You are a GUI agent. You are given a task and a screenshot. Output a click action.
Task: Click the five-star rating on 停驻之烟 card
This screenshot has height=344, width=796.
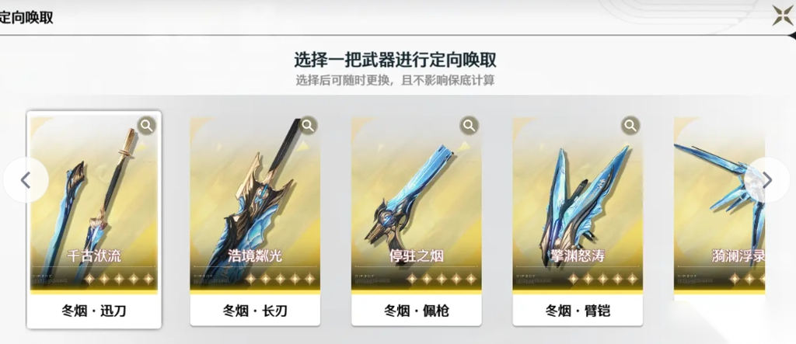click(442, 279)
